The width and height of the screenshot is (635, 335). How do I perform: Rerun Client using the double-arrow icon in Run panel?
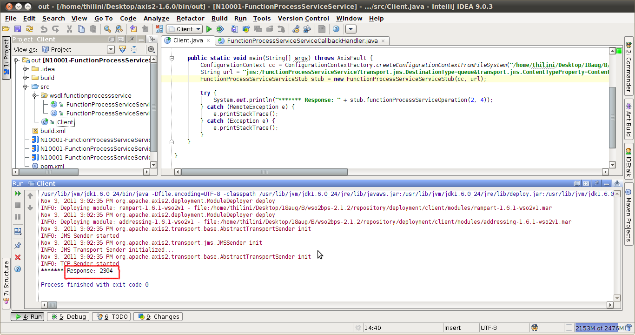(x=18, y=194)
